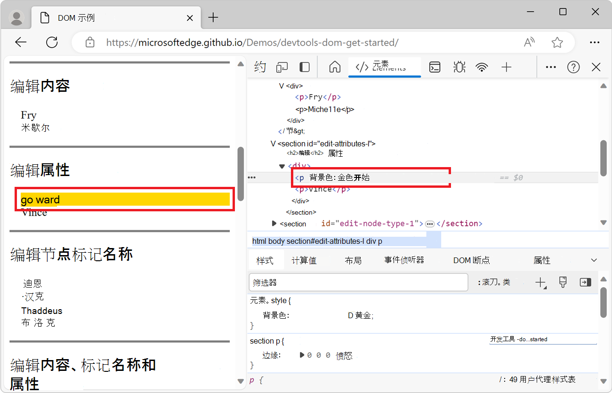
Task: Click the 编辑属性 heading
Action: (x=40, y=170)
